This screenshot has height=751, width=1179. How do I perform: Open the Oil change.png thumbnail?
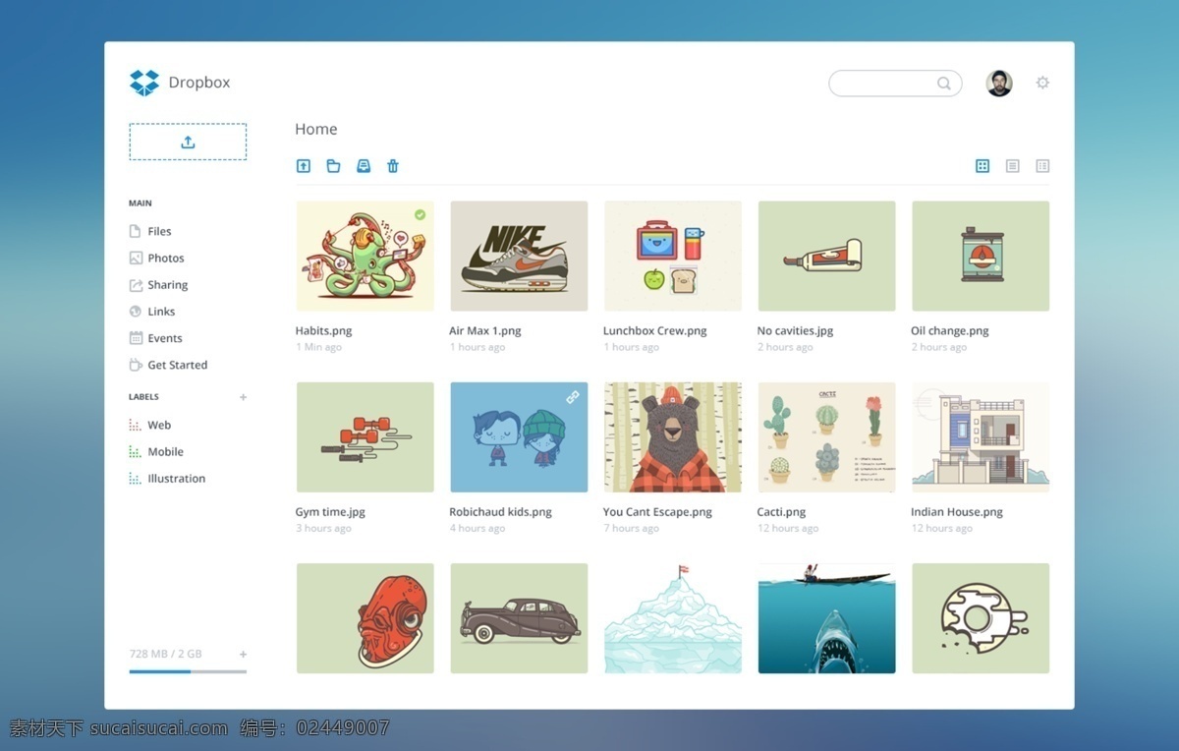[981, 257]
